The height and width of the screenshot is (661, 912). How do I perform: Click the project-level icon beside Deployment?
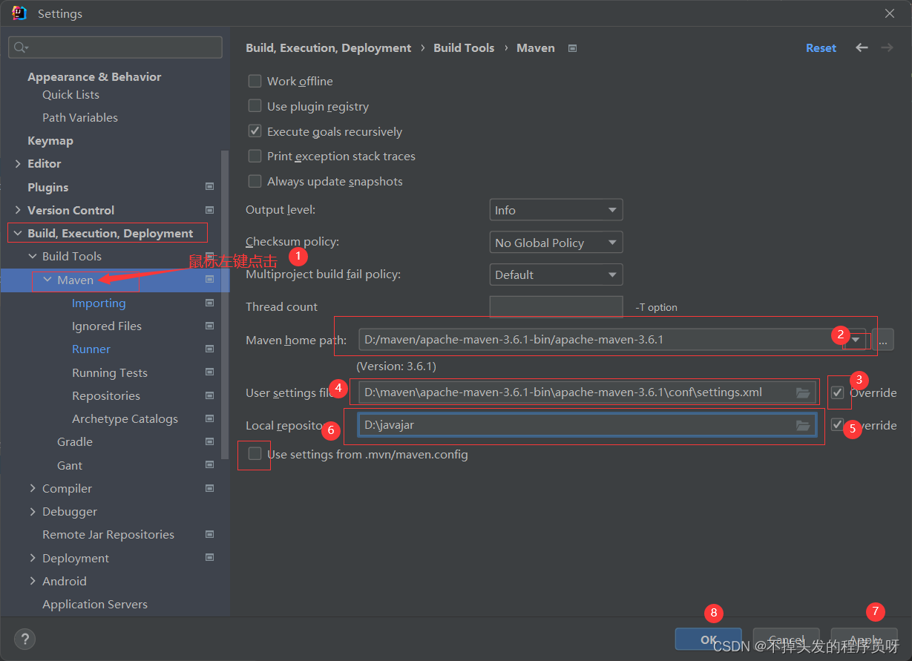pyautogui.click(x=209, y=558)
